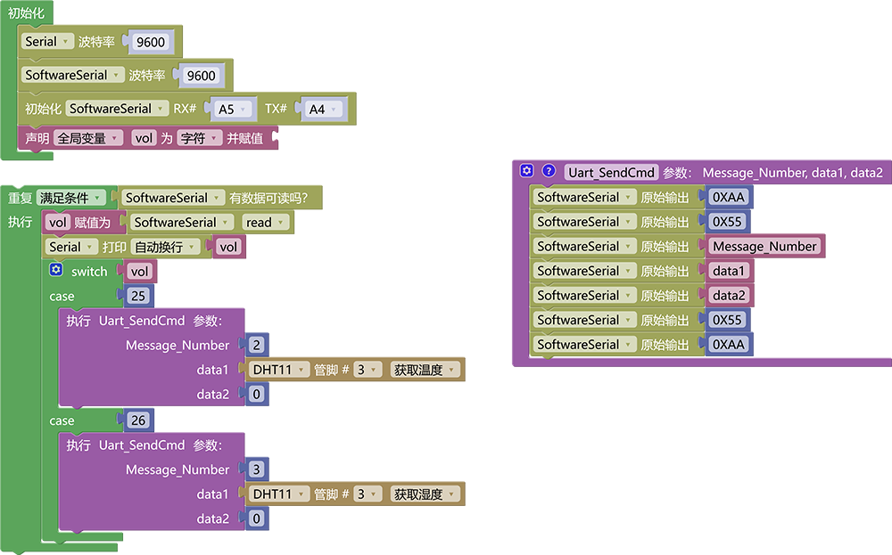Edit the SoftwareSerial baud rate 9600 field
The height and width of the screenshot is (555, 892).
(x=202, y=76)
